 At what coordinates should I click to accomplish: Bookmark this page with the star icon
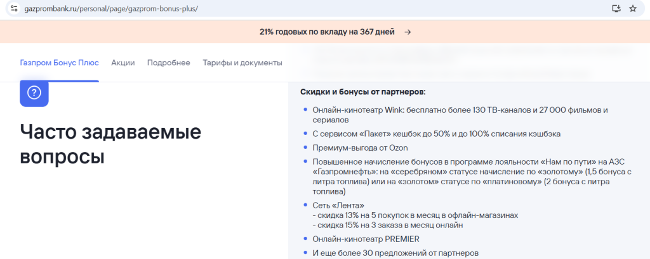[x=633, y=8]
